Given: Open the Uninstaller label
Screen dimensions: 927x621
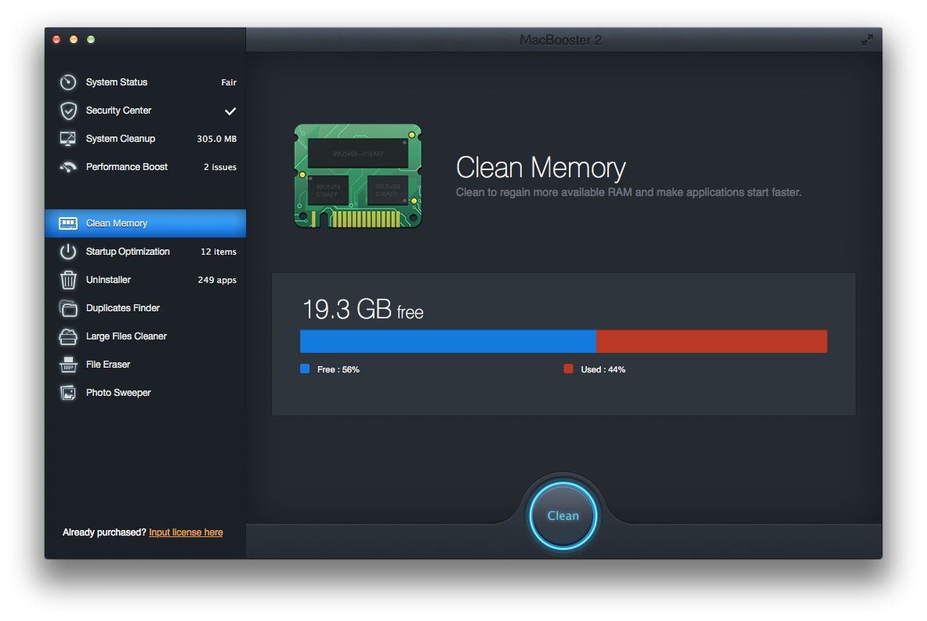Looking at the screenshot, I should pos(108,280).
